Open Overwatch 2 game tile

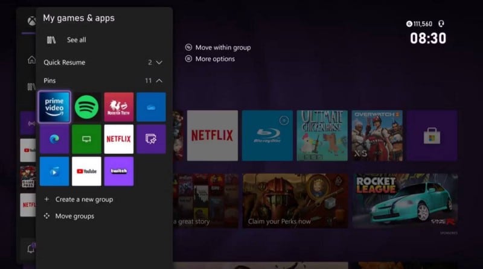[x=377, y=136]
